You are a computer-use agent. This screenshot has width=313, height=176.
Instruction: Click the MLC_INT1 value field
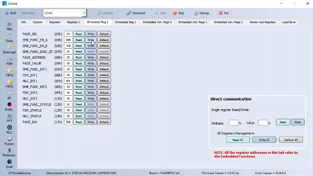[x=68, y=81]
